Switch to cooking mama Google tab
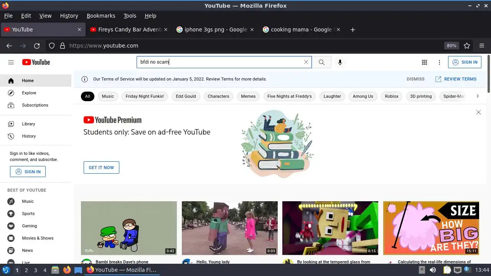The image size is (491, 276). [302, 30]
